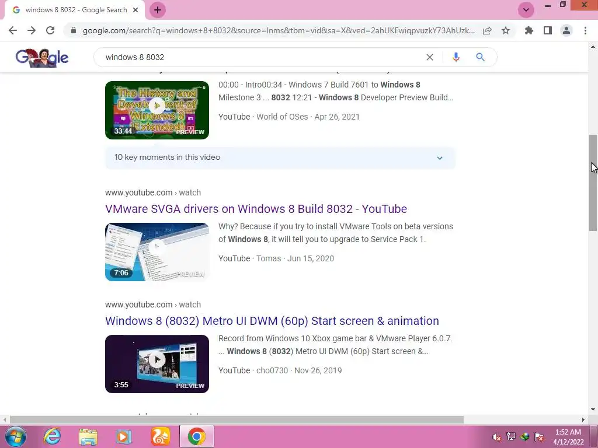This screenshot has width=598, height=448.
Task: Open the Action Center flag icon
Action: [539, 436]
